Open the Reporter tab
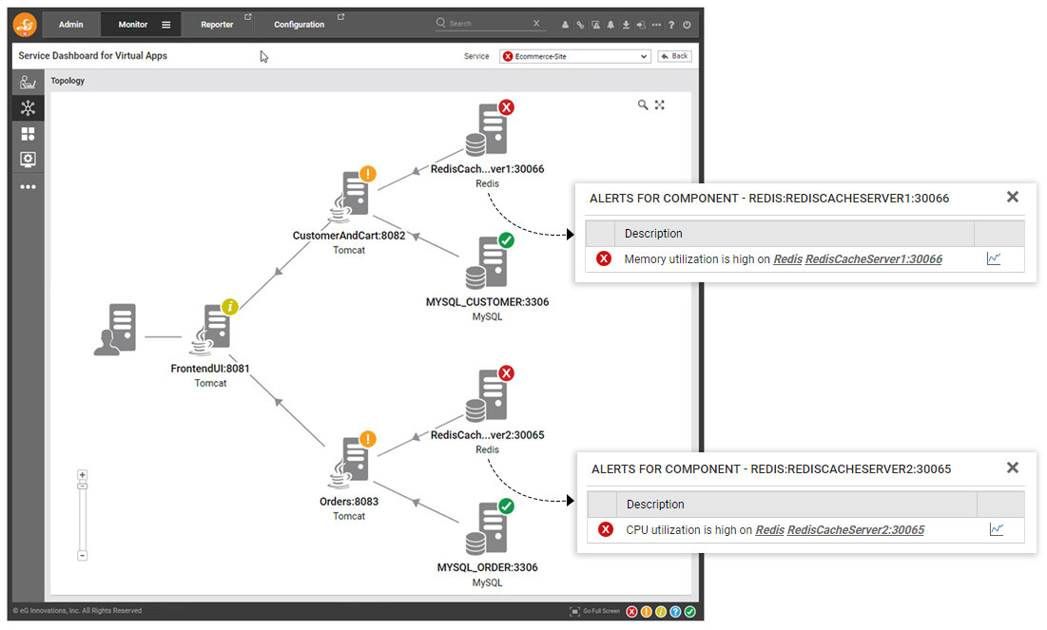The width and height of the screenshot is (1047, 630). [217, 25]
